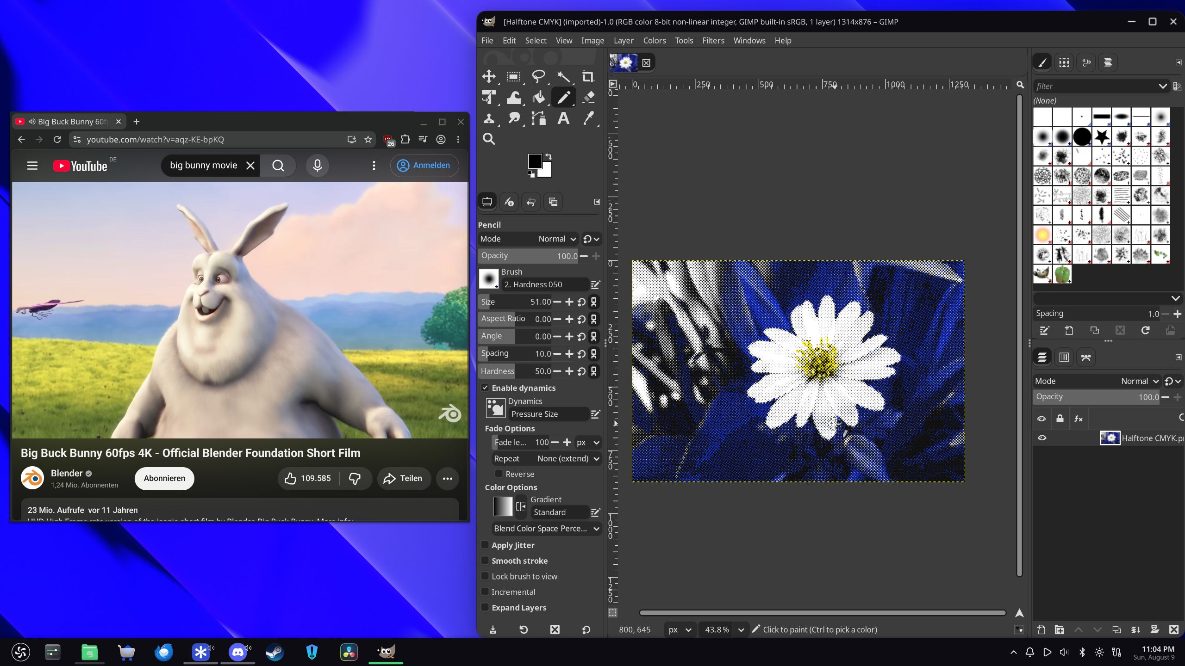This screenshot has height=666, width=1185.
Task: Open the File menu in GIMP
Action: (x=487, y=41)
